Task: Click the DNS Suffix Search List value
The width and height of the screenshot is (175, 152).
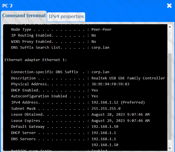Action: tap(100, 47)
